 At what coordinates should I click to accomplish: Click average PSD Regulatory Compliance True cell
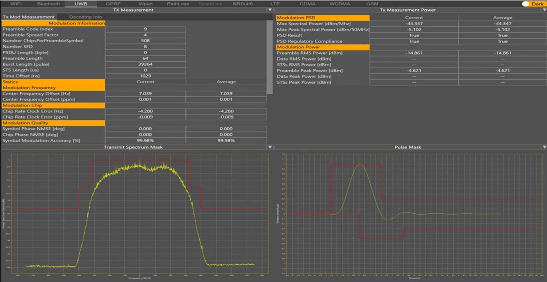point(502,41)
